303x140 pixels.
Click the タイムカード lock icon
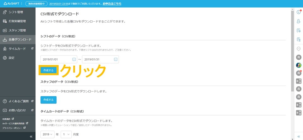[5, 49]
